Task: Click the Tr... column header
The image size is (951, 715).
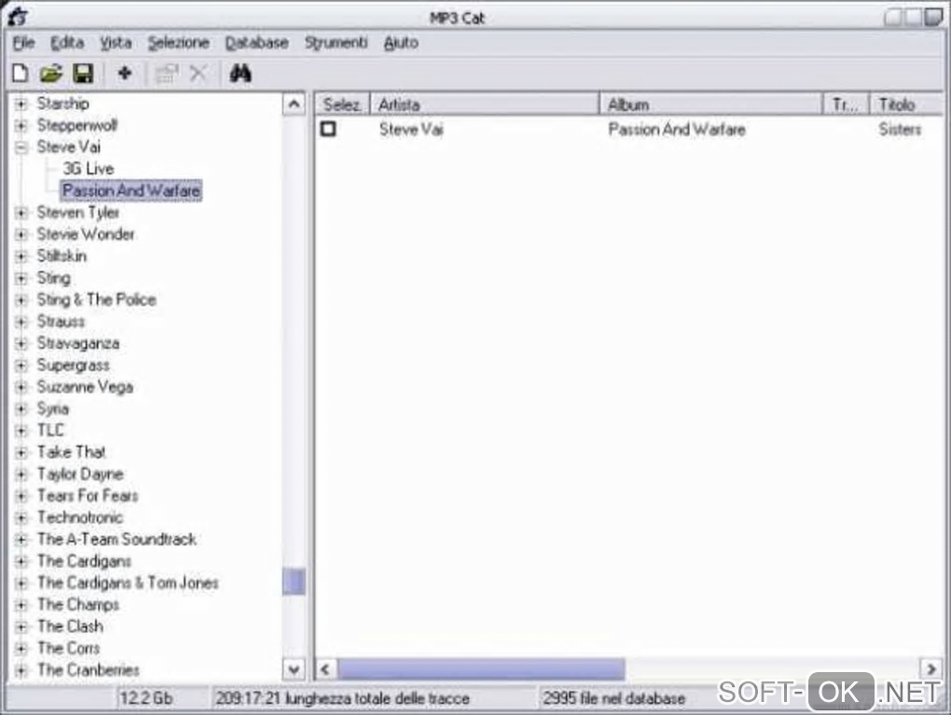Action: [846, 104]
